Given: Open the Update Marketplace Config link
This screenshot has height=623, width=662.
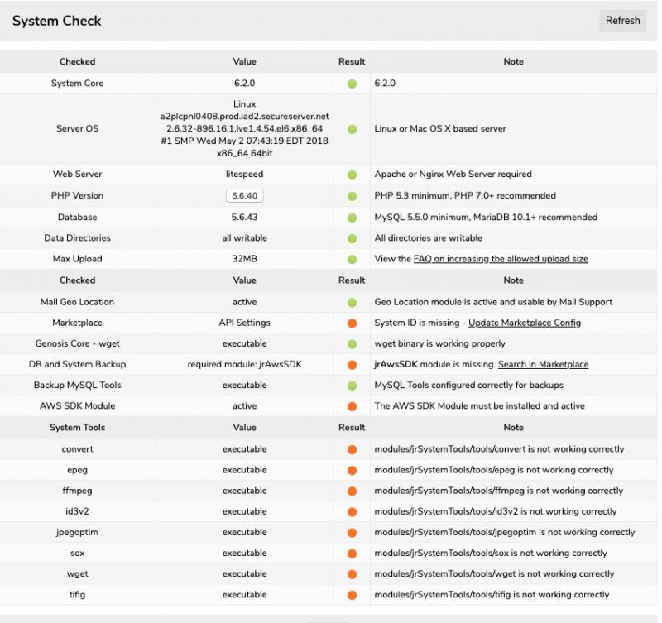Looking at the screenshot, I should coord(525,323).
